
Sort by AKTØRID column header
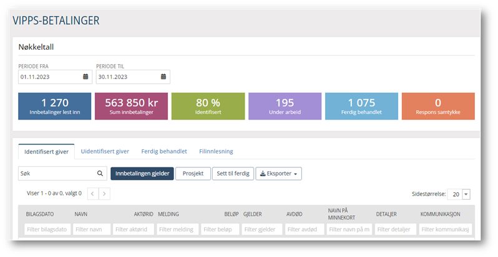[144, 214]
